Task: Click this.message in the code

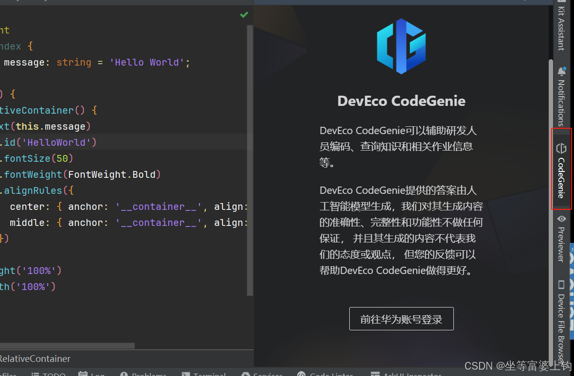Action: pyautogui.click(x=51, y=126)
